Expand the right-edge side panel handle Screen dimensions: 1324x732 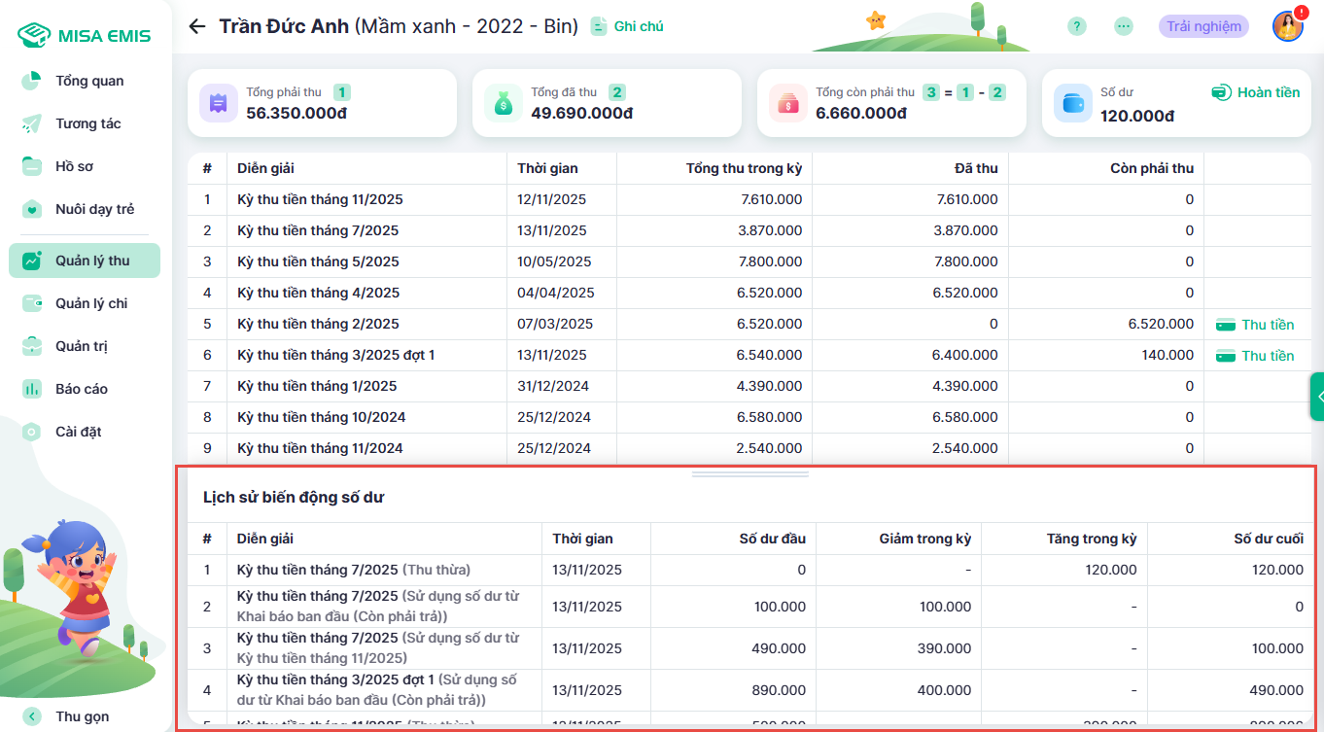click(x=1317, y=397)
